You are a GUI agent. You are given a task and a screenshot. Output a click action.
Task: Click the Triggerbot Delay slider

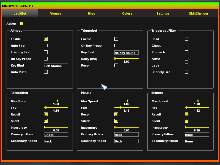pyautogui.click(x=127, y=59)
